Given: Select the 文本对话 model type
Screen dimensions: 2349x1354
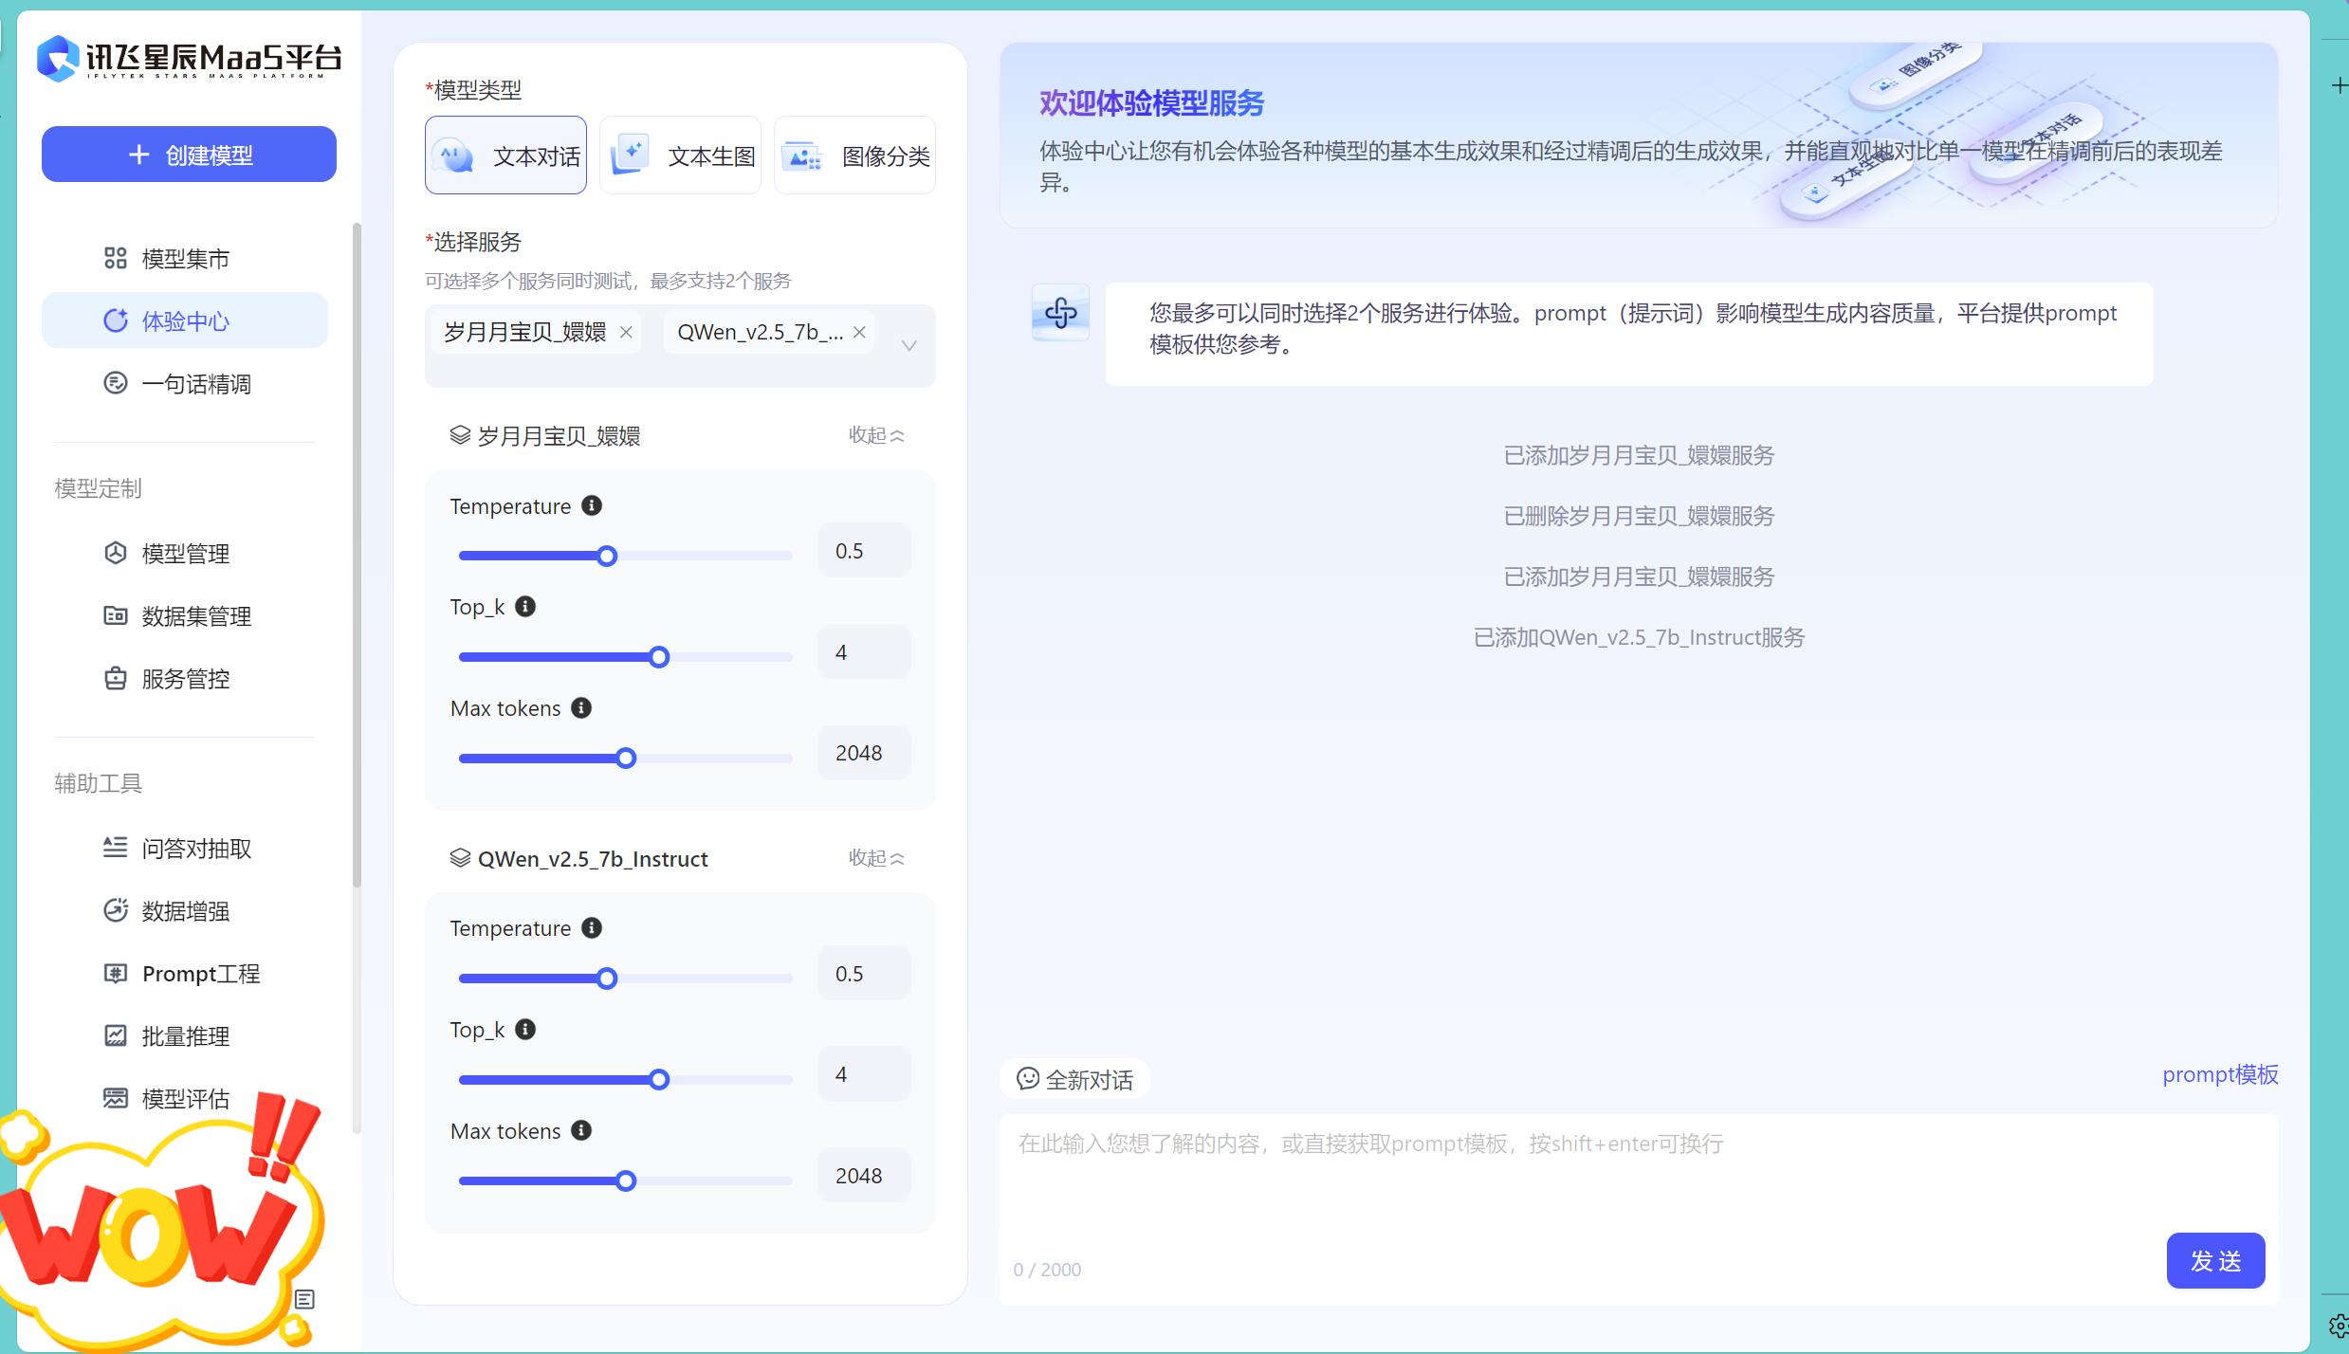Looking at the screenshot, I should pyautogui.click(x=505, y=156).
